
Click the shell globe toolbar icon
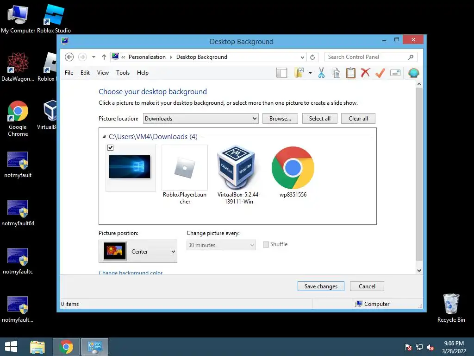[x=413, y=73]
